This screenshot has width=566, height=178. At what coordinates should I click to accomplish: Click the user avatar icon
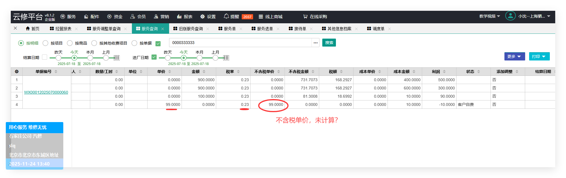(510, 16)
